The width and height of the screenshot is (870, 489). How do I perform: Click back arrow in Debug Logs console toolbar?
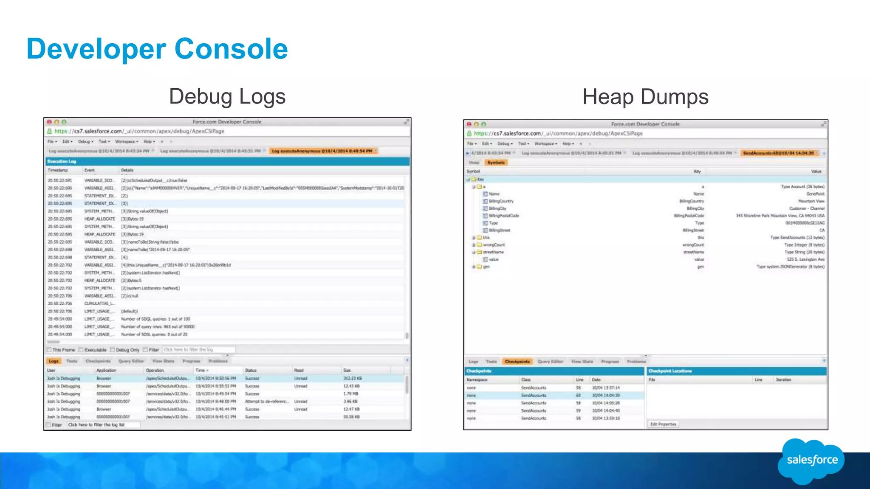162,141
